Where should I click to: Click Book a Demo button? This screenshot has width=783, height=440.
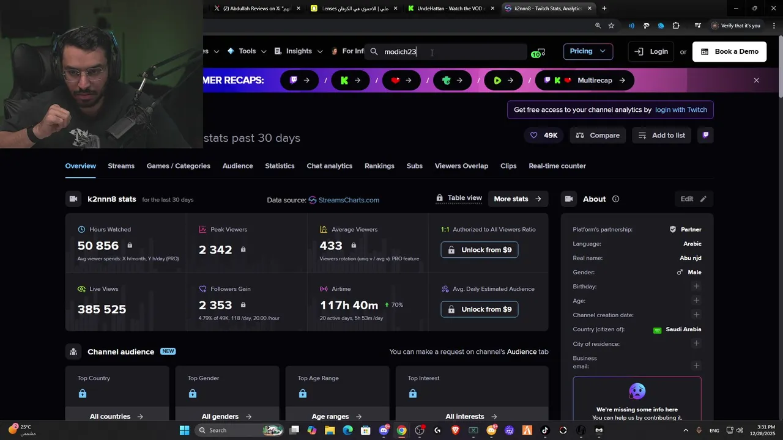click(729, 51)
